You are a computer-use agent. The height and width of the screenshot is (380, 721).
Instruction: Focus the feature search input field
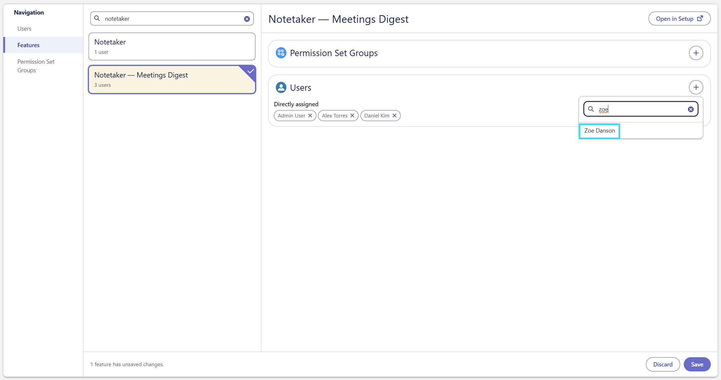click(172, 19)
